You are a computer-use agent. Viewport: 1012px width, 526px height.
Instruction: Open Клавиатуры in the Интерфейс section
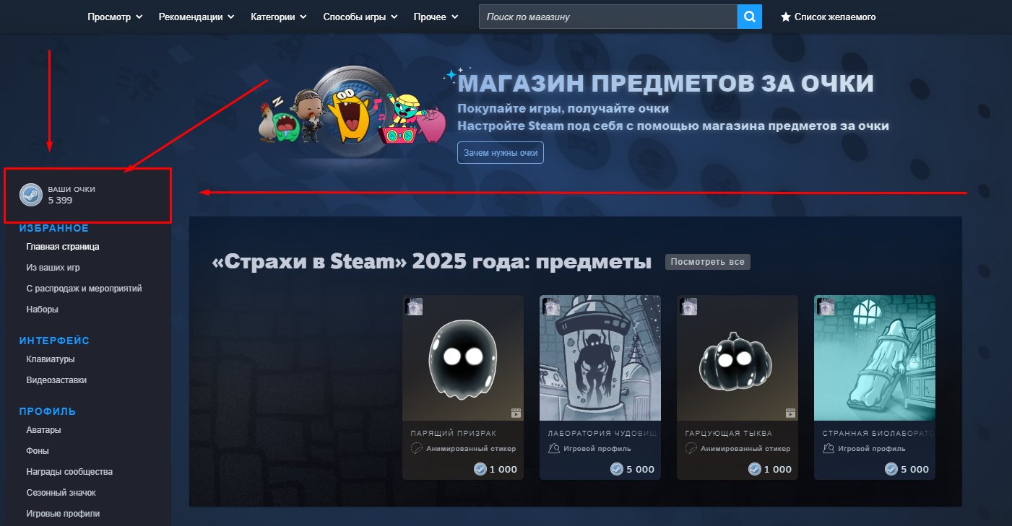[51, 359]
